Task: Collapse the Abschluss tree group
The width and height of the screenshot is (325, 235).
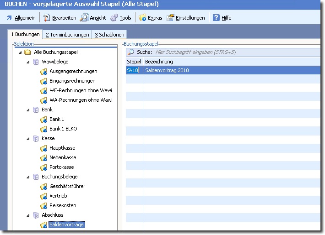Action: pyautogui.click(x=28, y=215)
